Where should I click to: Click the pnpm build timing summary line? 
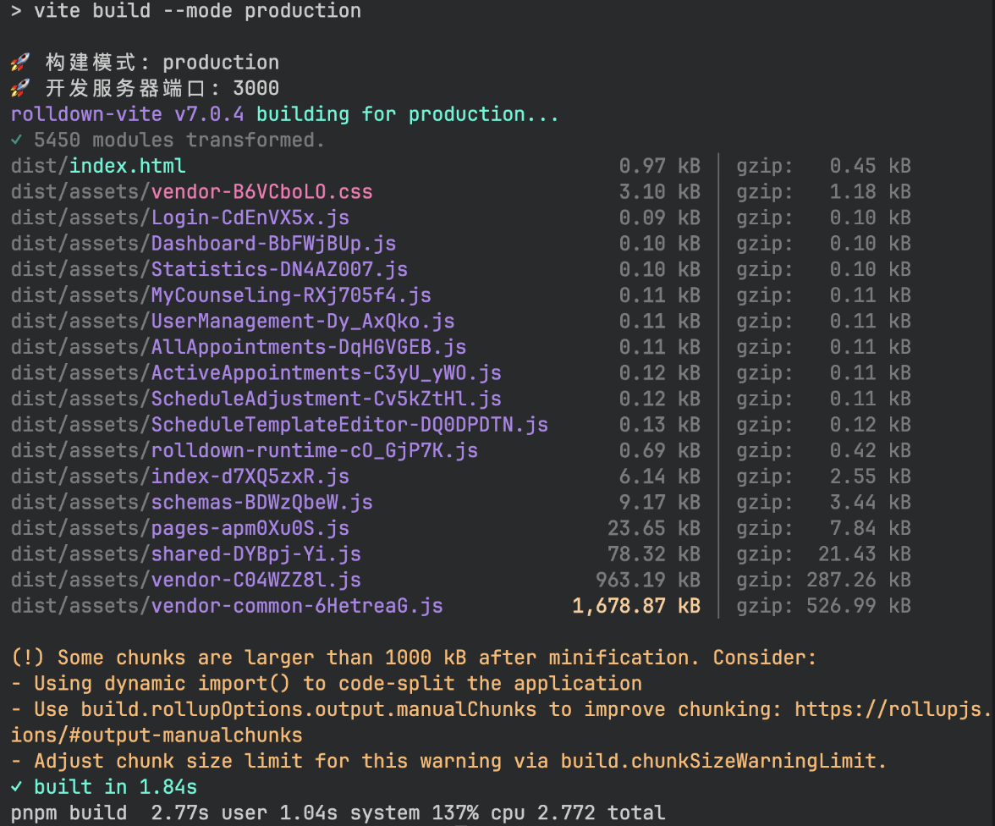(x=338, y=813)
